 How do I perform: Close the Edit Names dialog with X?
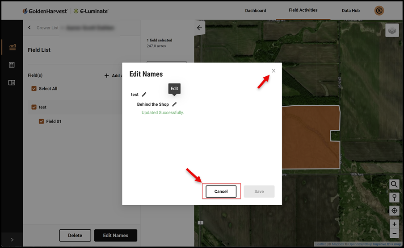[274, 71]
